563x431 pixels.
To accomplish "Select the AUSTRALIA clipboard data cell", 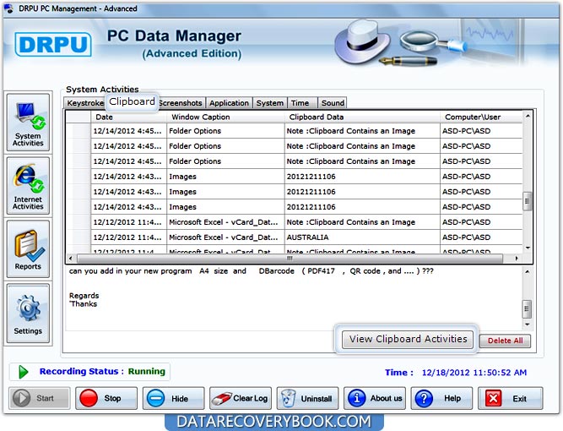I will [x=362, y=237].
